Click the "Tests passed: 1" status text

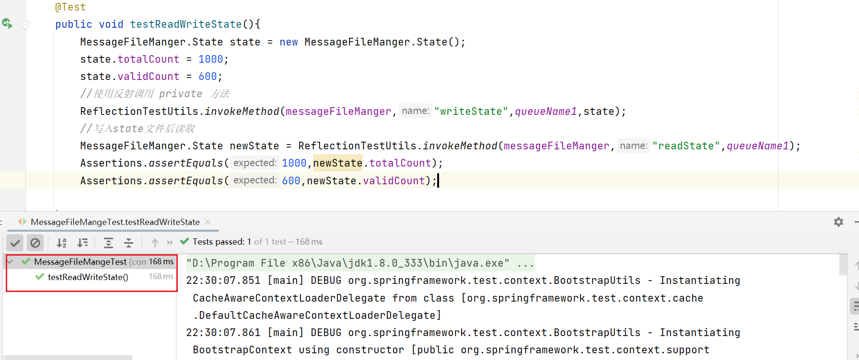[x=222, y=242]
